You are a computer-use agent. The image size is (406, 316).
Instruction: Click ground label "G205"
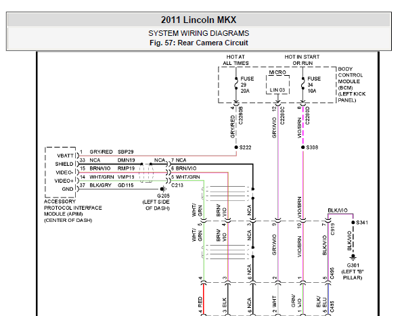coord(163,196)
